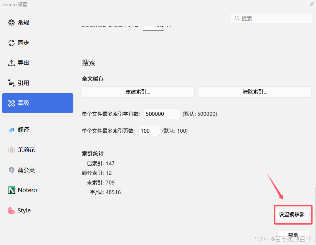Click the 重建索引... button
This screenshot has width=316, height=245.
(138, 92)
